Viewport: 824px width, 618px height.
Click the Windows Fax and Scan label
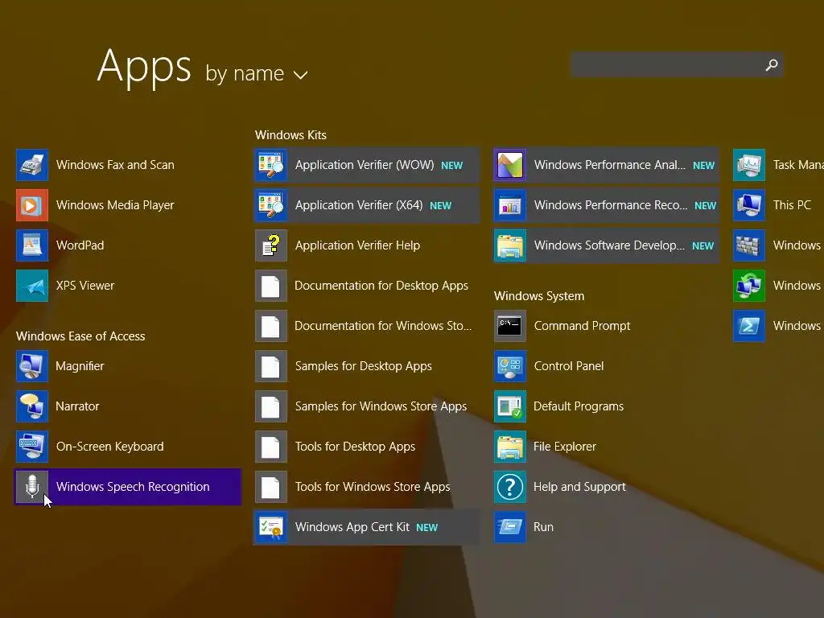click(x=115, y=165)
